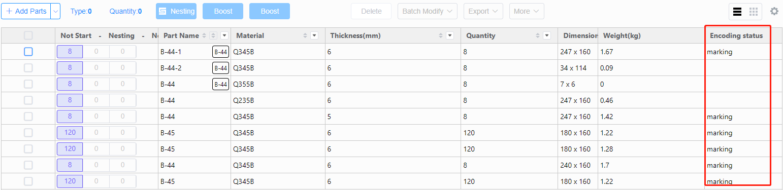
Task: Sort by Material column arrows
Action: 305,35
